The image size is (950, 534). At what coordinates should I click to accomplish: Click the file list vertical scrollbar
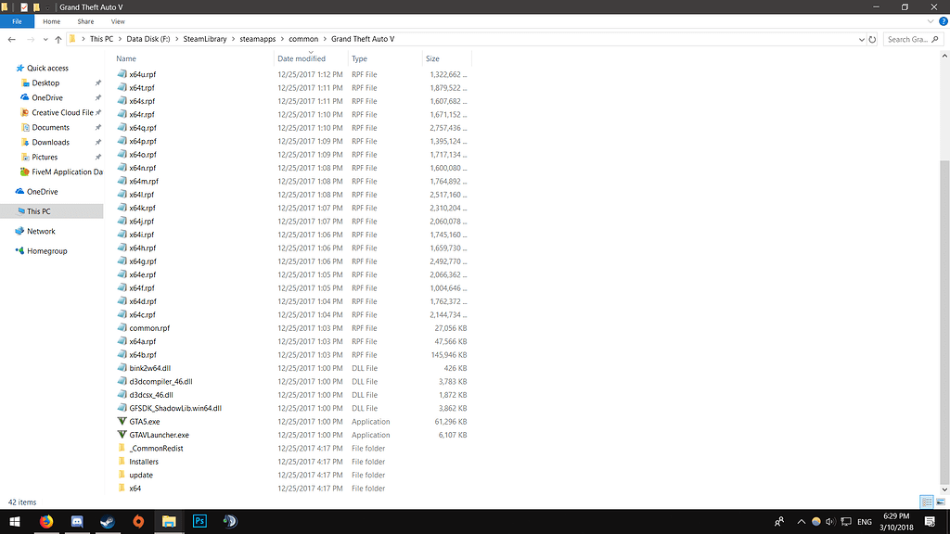pyautogui.click(x=944, y=321)
